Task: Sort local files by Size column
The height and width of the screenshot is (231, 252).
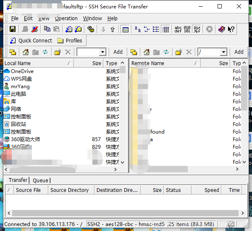Action: (89, 63)
